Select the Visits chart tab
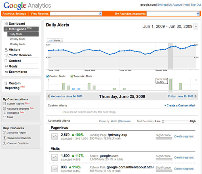202x174 pixels. click(x=55, y=40)
